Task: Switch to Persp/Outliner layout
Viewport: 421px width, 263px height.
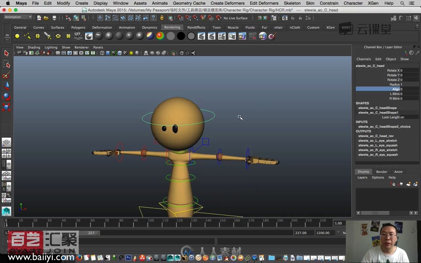Action: pyautogui.click(x=6, y=164)
